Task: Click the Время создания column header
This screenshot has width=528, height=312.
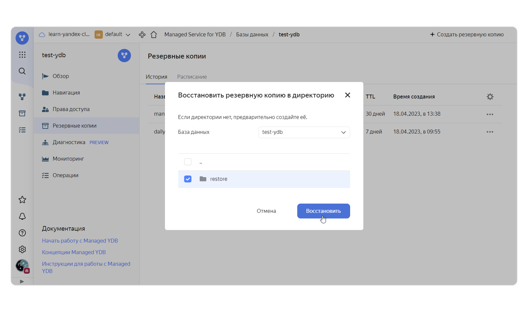Action: (x=414, y=97)
